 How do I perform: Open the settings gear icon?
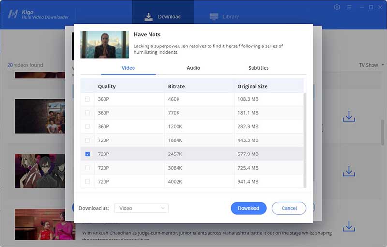(x=337, y=7)
